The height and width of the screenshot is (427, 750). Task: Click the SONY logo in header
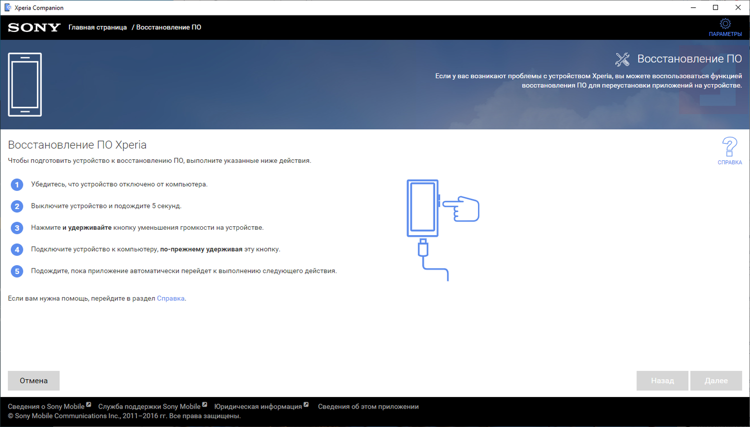tap(34, 27)
